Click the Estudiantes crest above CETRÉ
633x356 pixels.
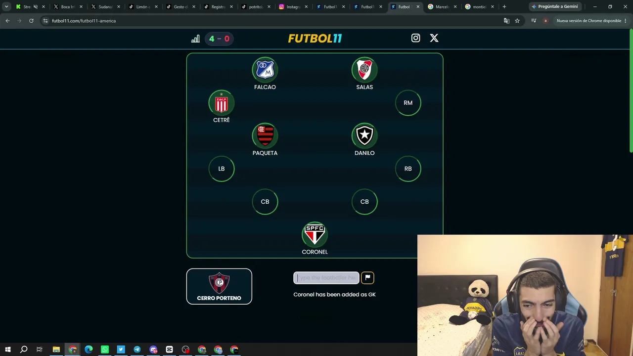point(221,103)
